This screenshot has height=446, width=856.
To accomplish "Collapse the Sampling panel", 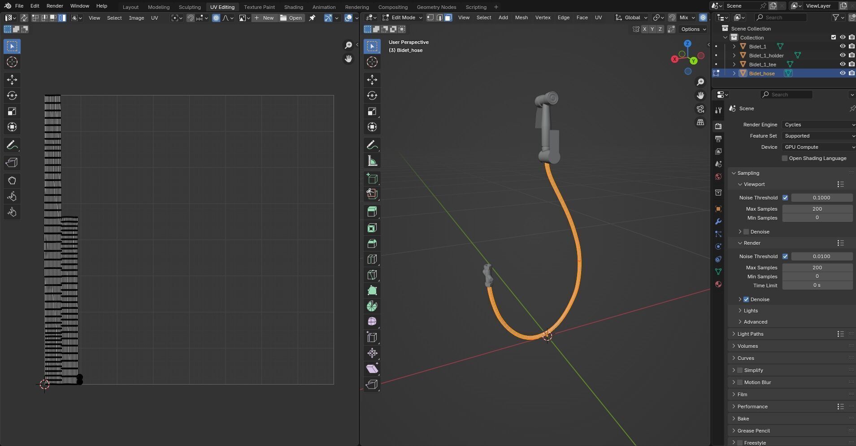I will tap(748, 173).
